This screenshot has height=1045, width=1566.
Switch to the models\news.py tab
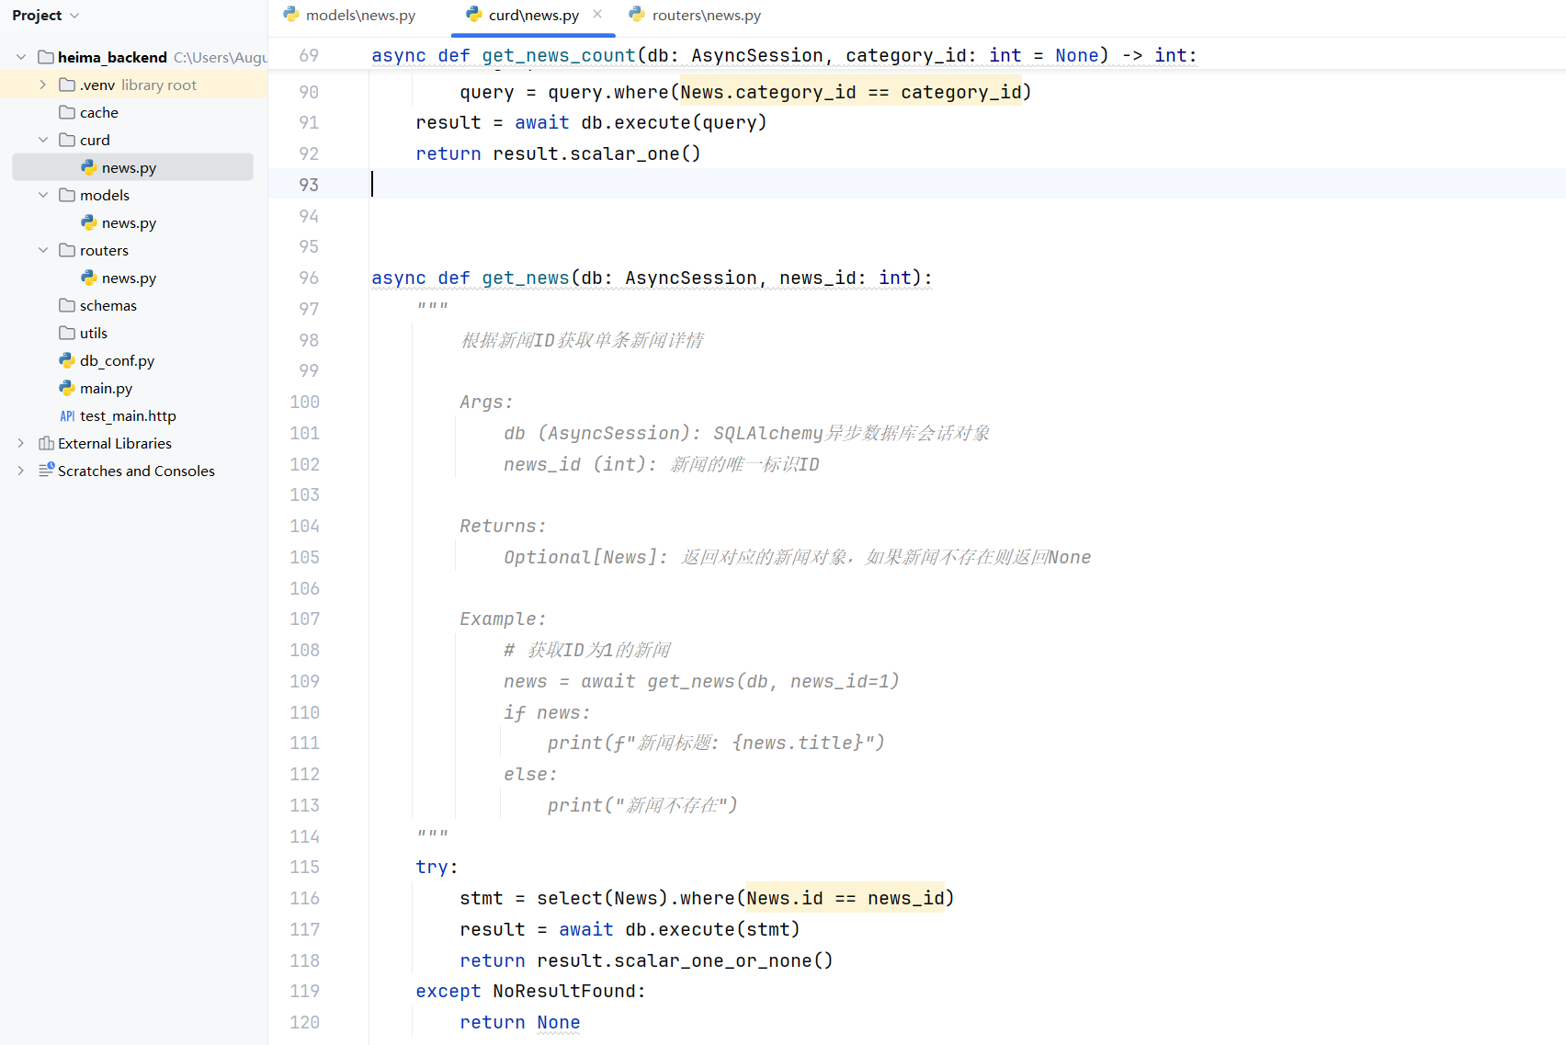358,15
